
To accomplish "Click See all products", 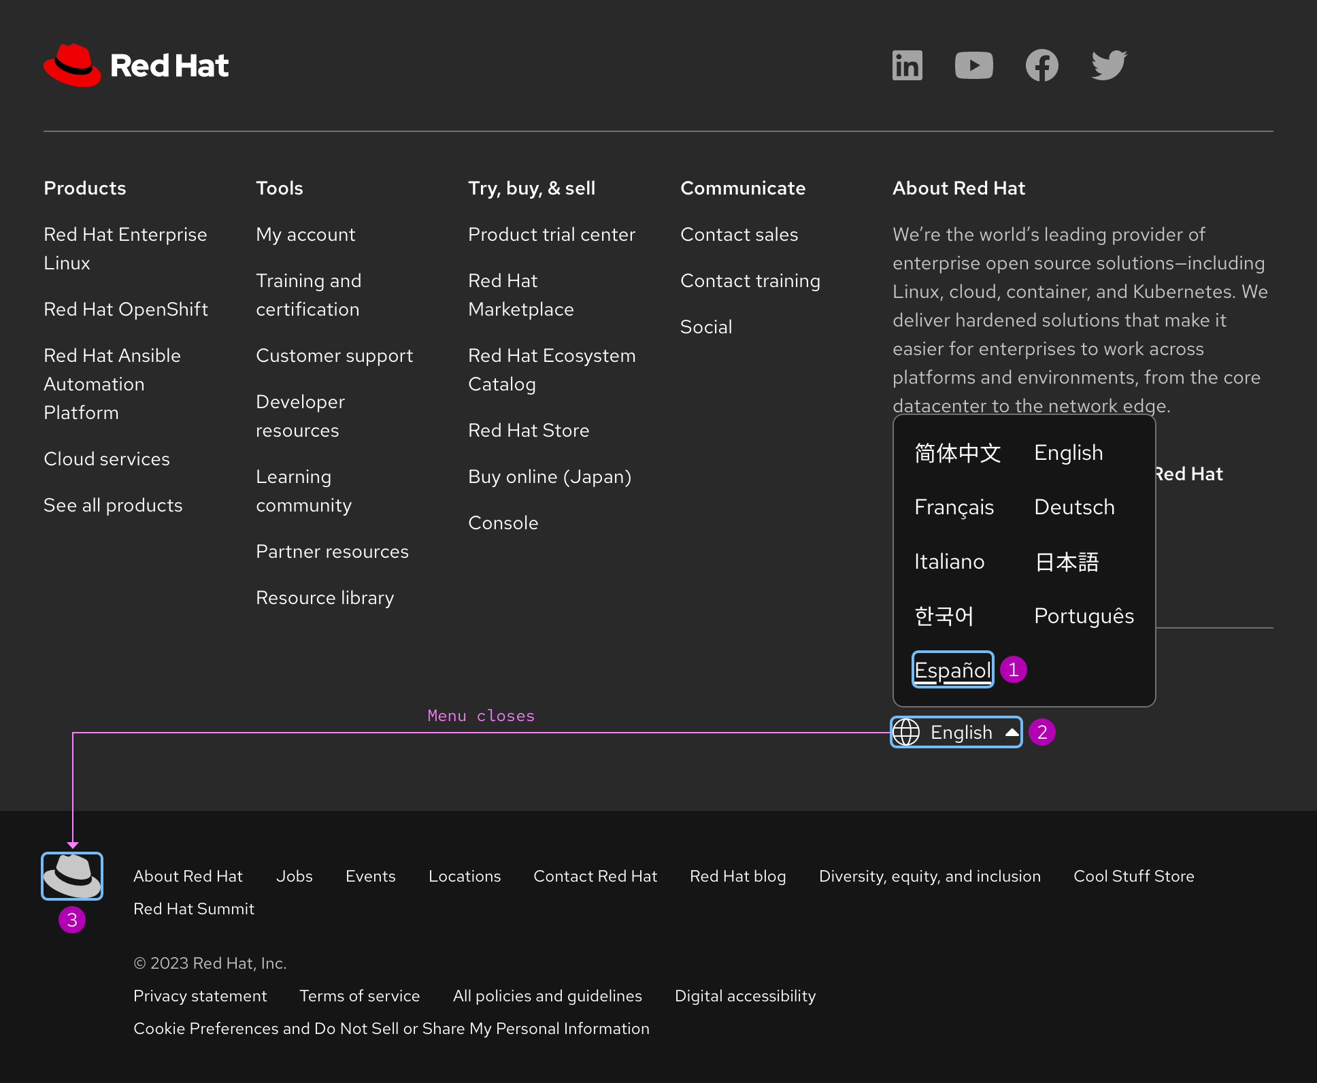I will (113, 505).
